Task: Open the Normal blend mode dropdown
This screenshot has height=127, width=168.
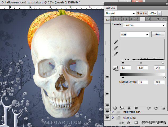Action: tap(120, 13)
